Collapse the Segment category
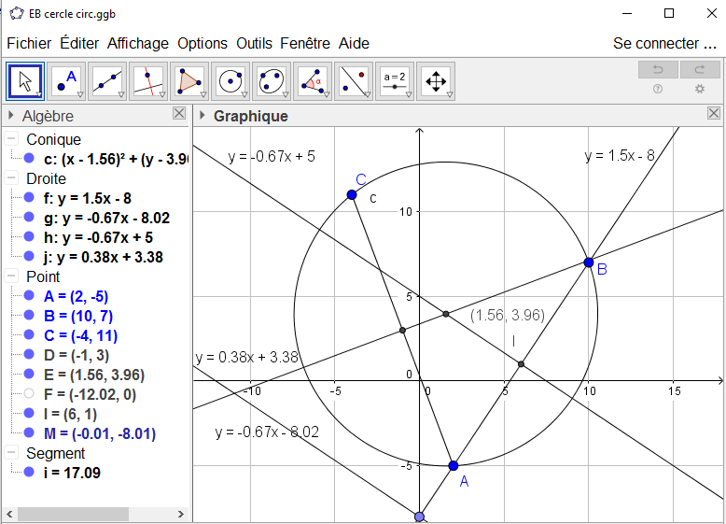This screenshot has width=726, height=524. [x=11, y=453]
